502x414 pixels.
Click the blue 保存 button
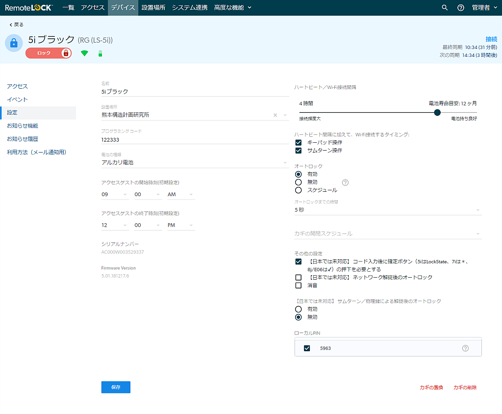tap(116, 387)
